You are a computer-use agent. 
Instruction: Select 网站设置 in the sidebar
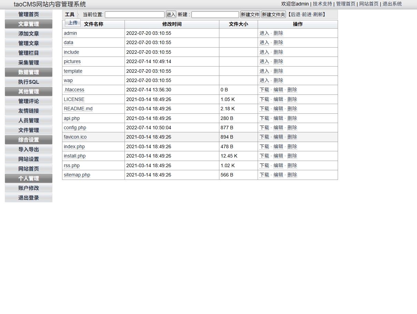pyautogui.click(x=29, y=159)
